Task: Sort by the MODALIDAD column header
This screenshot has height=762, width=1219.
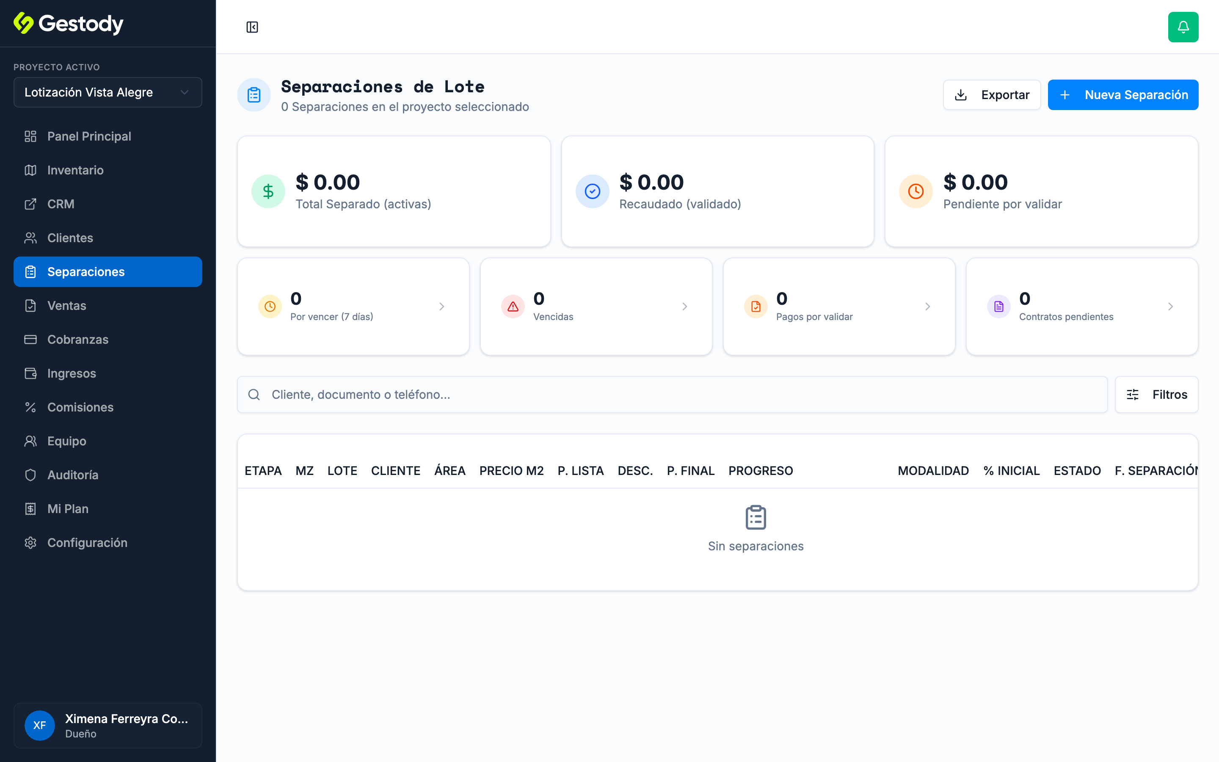Action: (933, 471)
